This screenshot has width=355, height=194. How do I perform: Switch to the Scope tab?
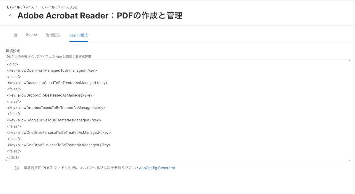click(x=31, y=35)
